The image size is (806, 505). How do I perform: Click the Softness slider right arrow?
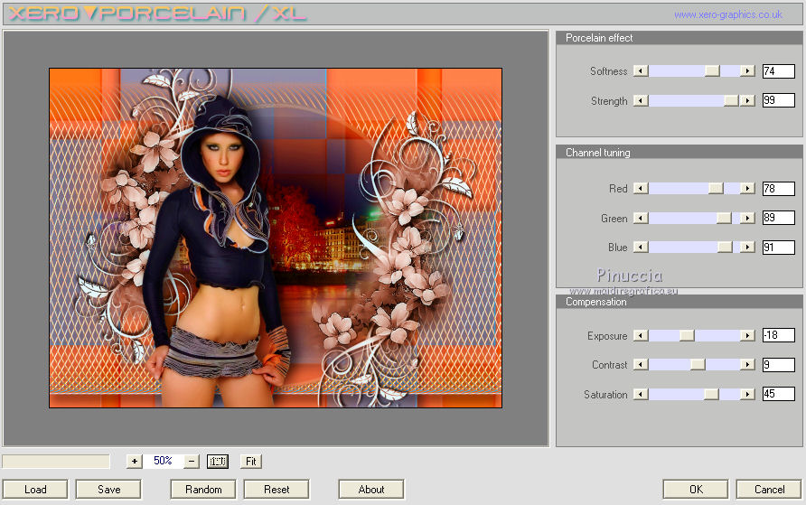pyautogui.click(x=747, y=71)
